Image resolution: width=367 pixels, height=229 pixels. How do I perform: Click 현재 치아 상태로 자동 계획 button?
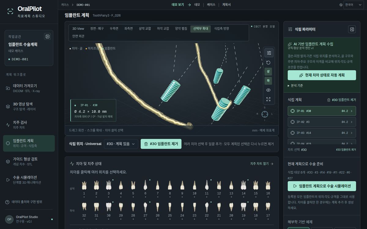322,75
